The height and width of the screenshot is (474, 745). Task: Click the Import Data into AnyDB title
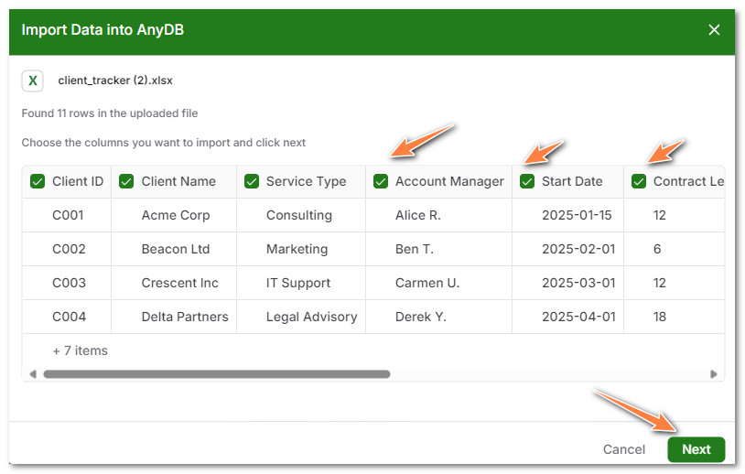(x=103, y=29)
